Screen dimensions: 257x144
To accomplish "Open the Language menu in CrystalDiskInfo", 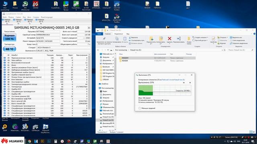I will (x=47, y=17).
